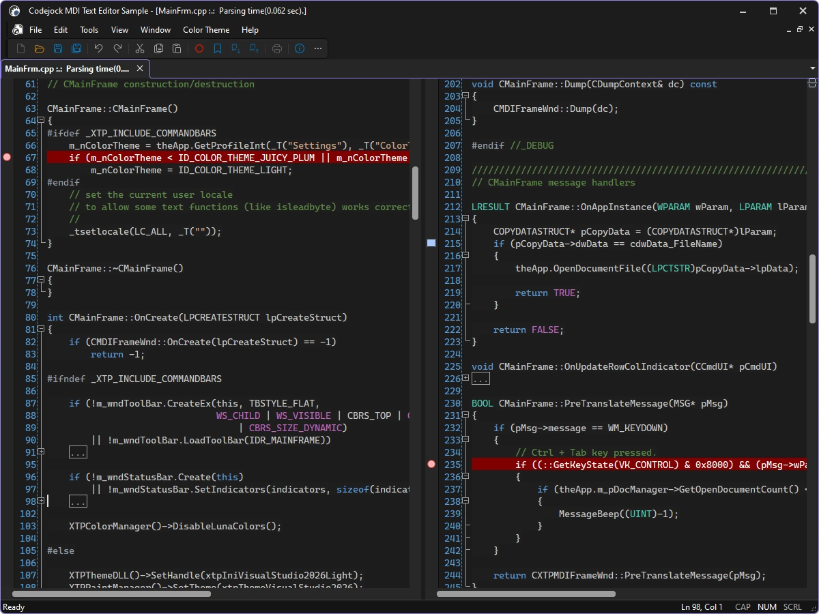Click left pane horizontal scrollbar thumb
819x614 pixels.
click(112, 594)
